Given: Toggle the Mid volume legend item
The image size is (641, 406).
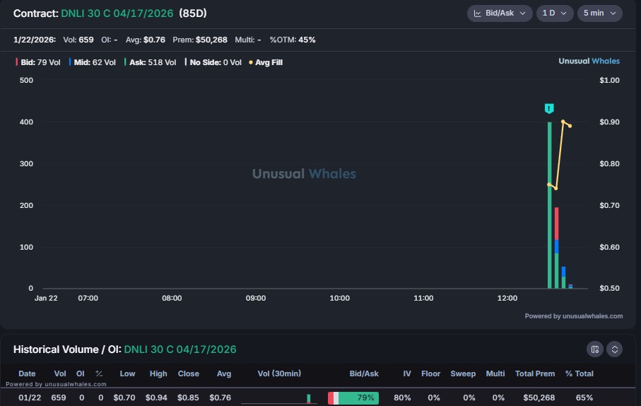Looking at the screenshot, I should pos(93,62).
